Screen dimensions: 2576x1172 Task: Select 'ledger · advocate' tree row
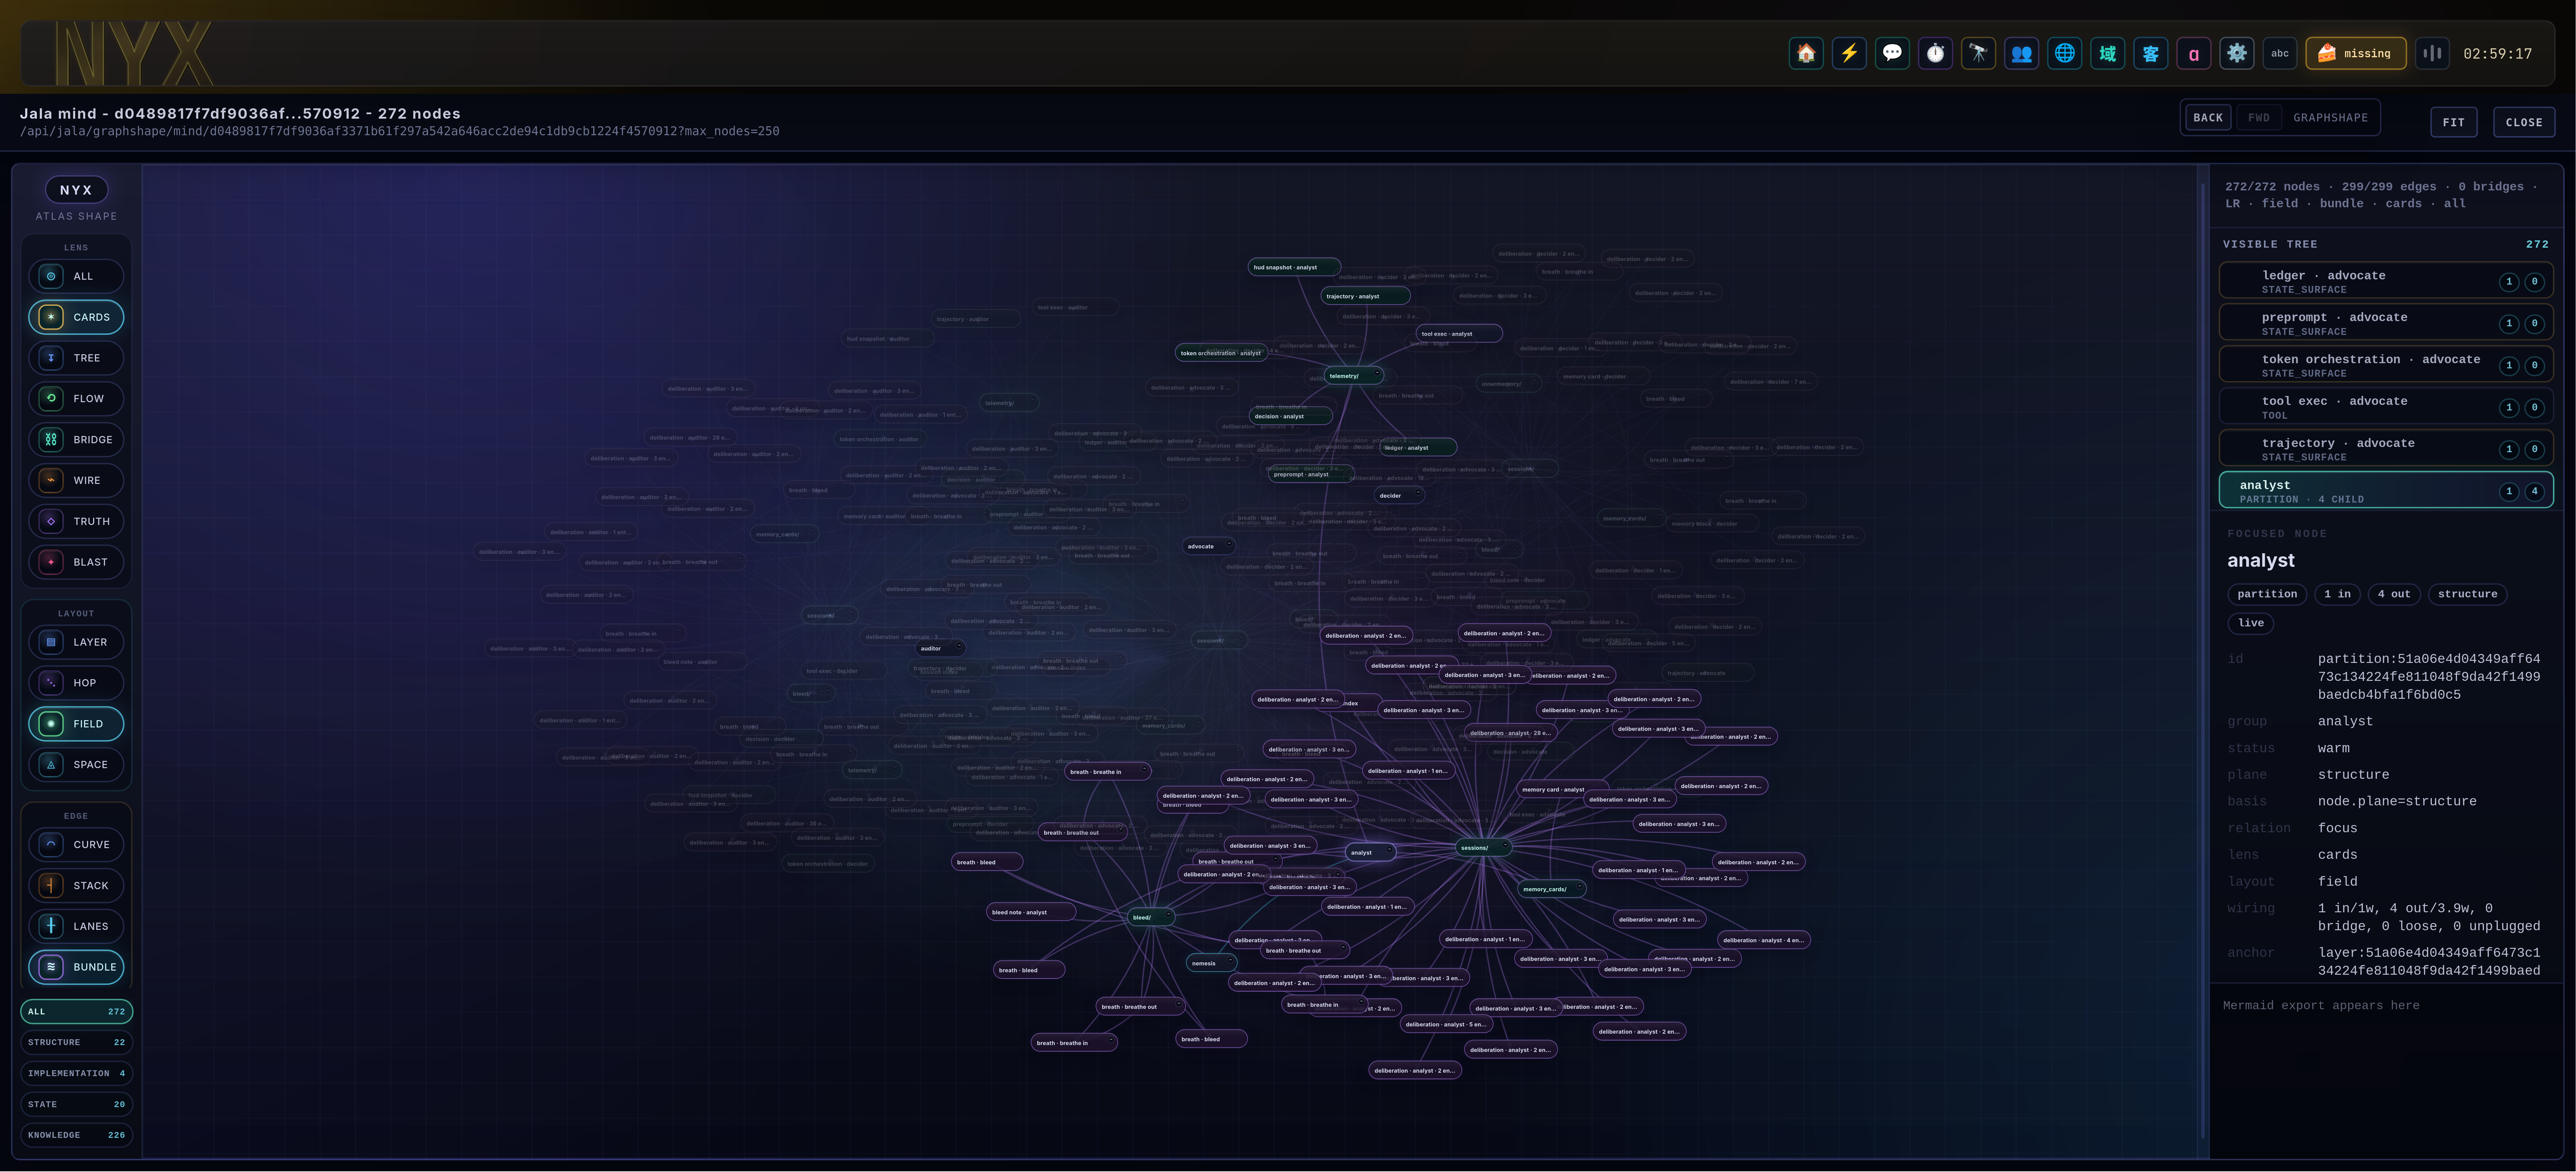click(2385, 281)
